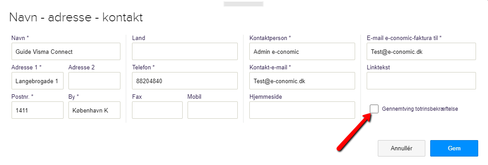Viewport: 488px width, 165px height.
Task: Click the Annullér button
Action: coord(401,148)
